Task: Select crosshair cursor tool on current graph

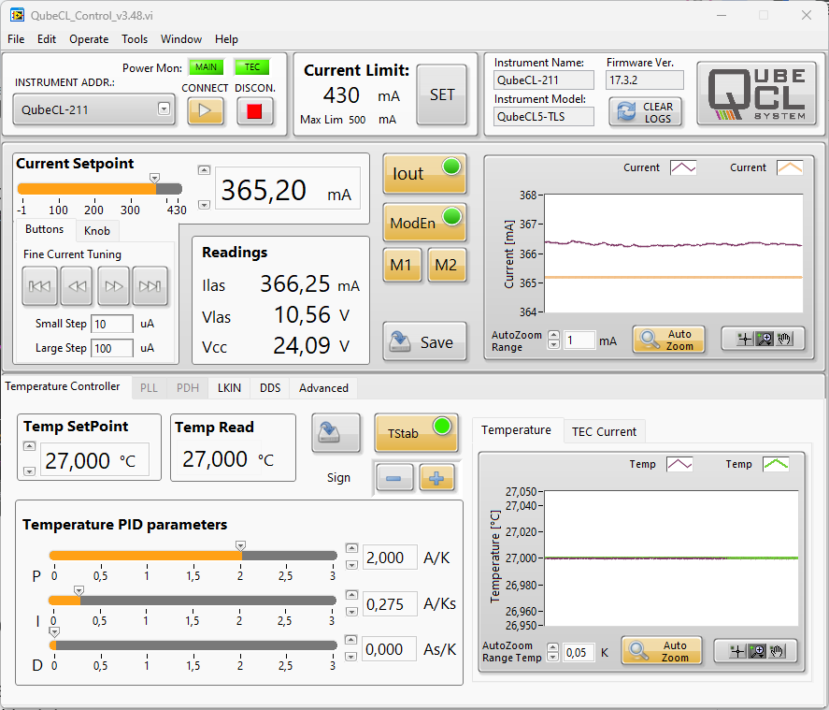Action: (x=745, y=340)
